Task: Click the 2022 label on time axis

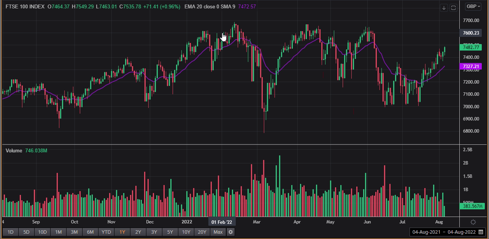Action: coord(187,222)
